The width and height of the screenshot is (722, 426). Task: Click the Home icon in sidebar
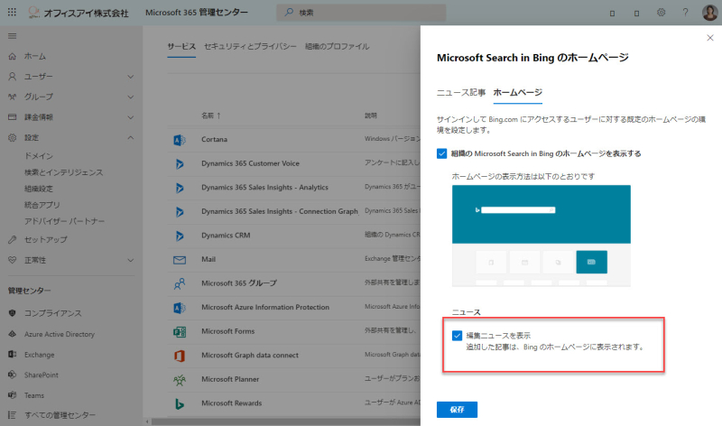13,56
